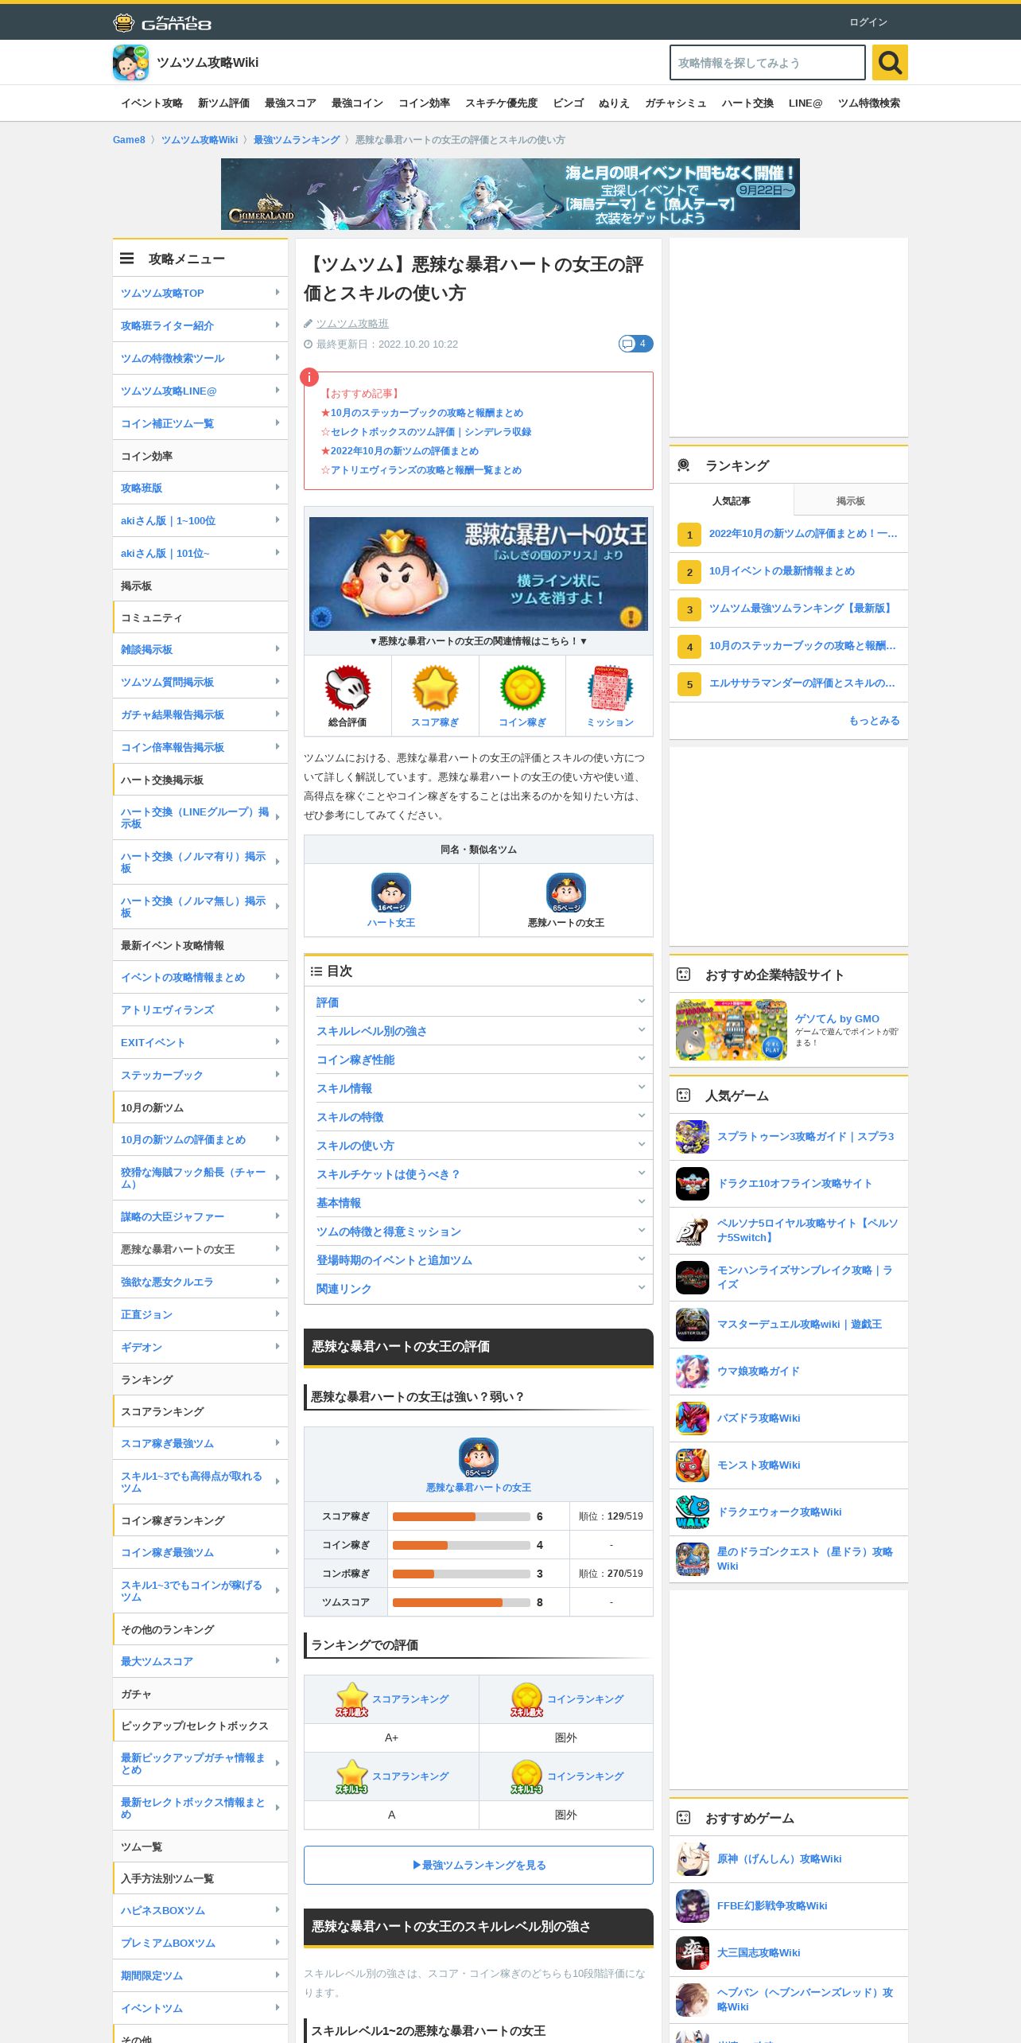1021x2043 pixels.
Task: Open the 悪辣ハートの女王 tsum icon
Action: (x=566, y=893)
